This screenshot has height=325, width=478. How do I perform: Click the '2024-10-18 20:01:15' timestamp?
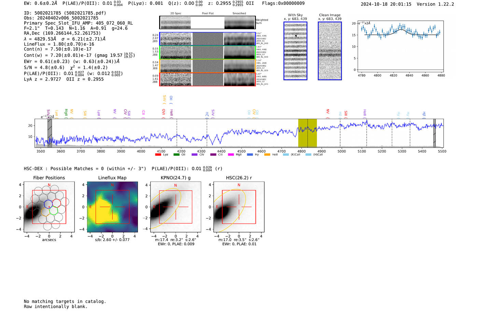(x=386, y=4)
